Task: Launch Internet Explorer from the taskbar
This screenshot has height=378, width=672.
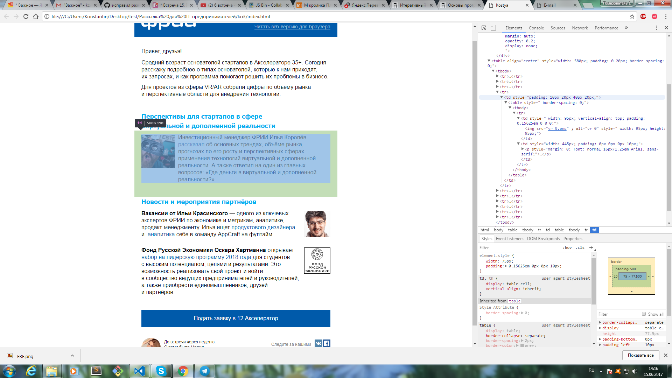Action: pos(31,371)
